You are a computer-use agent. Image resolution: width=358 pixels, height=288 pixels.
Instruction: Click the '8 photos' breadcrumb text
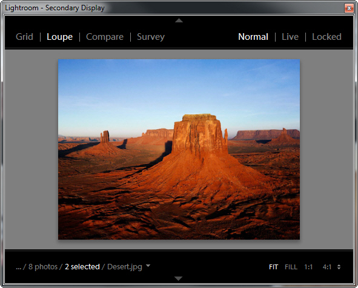(x=43, y=267)
